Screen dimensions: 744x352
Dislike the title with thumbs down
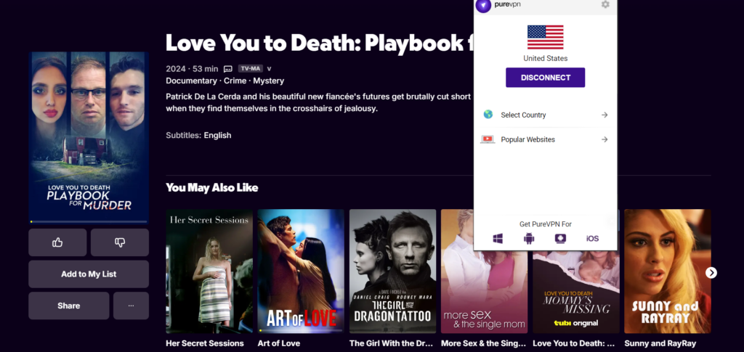pos(120,242)
